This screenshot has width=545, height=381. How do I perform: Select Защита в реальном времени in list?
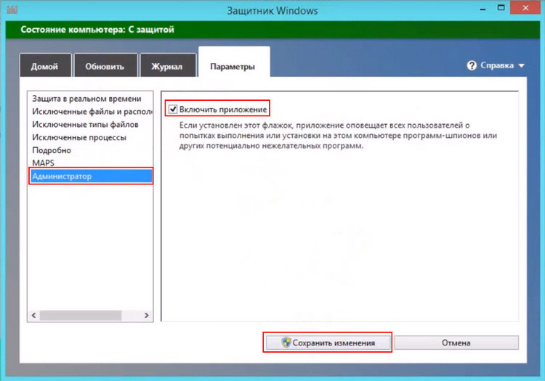(x=86, y=98)
